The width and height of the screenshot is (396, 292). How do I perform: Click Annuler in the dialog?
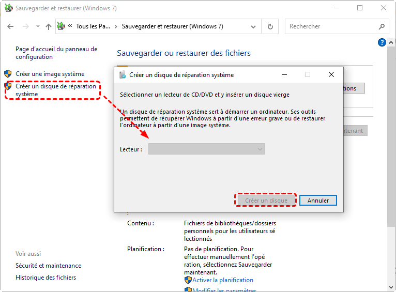[x=318, y=201]
